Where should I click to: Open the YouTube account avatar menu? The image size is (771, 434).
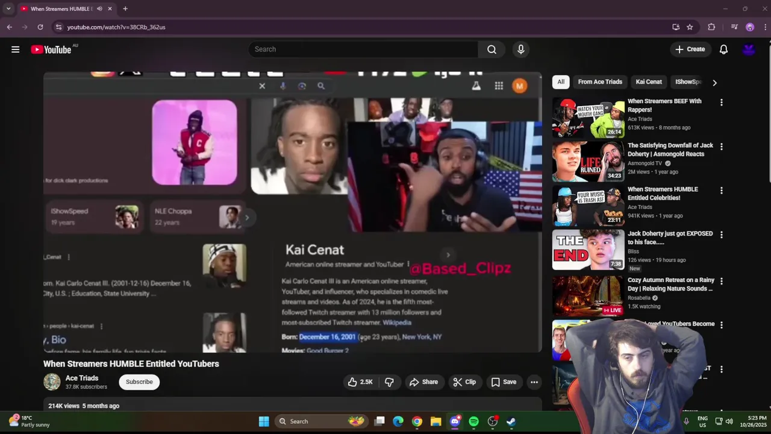click(749, 49)
